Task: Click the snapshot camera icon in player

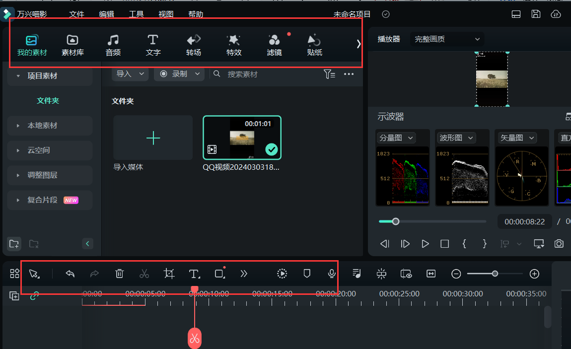Action: (x=559, y=244)
